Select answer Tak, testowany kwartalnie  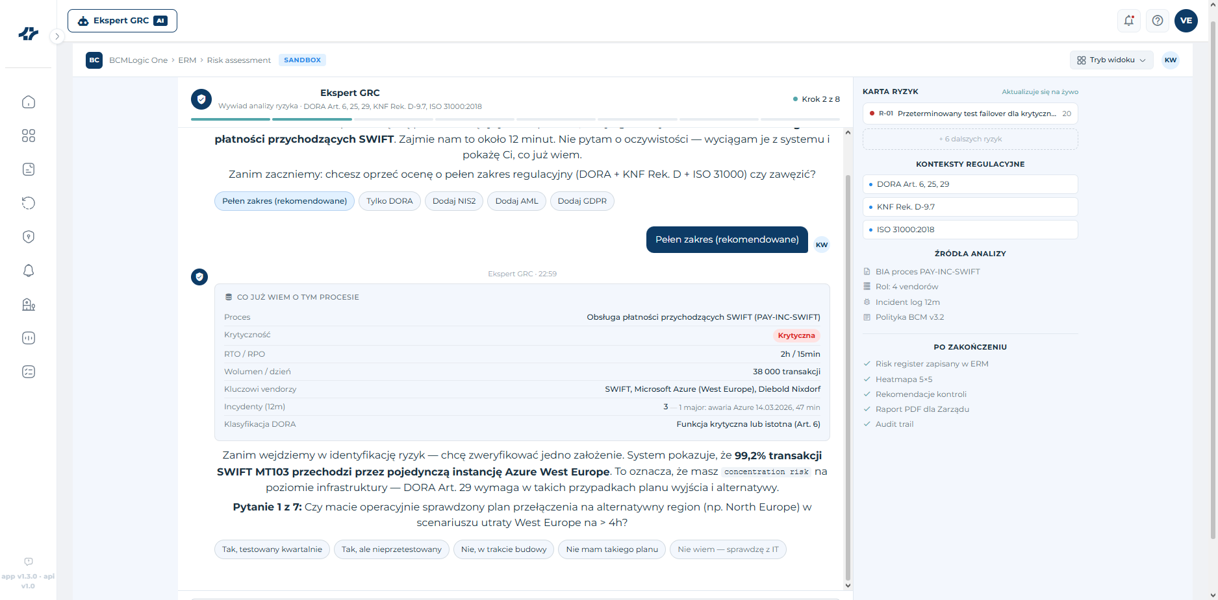272,549
